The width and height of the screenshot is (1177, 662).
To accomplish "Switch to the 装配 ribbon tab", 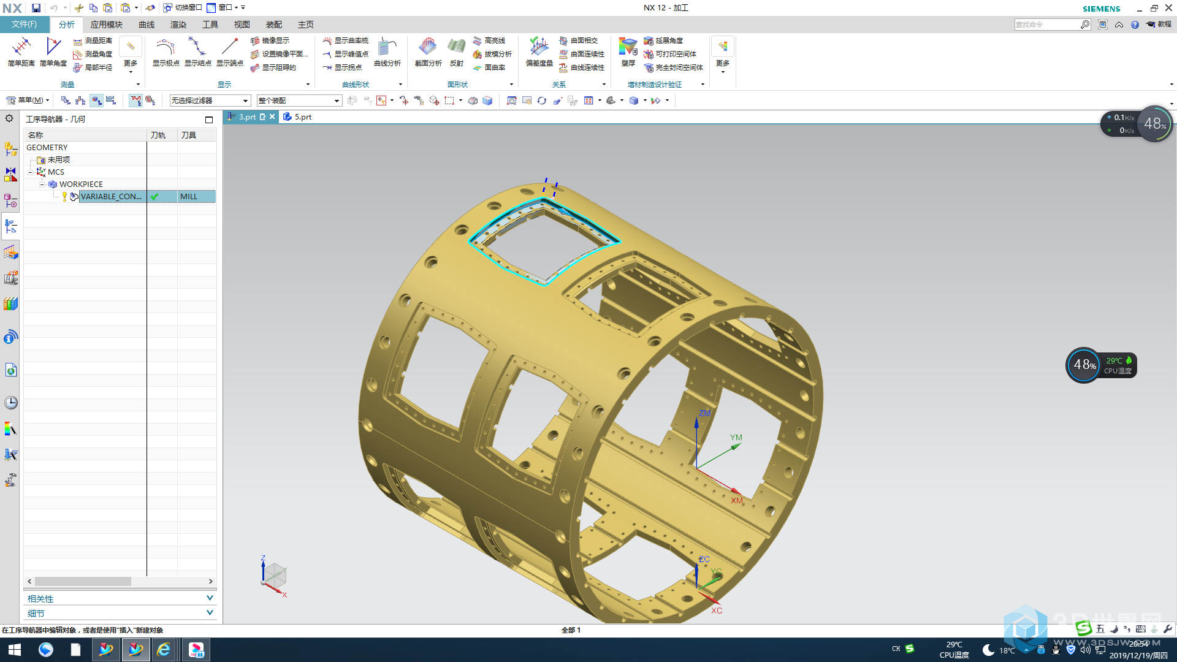I will pyautogui.click(x=274, y=25).
